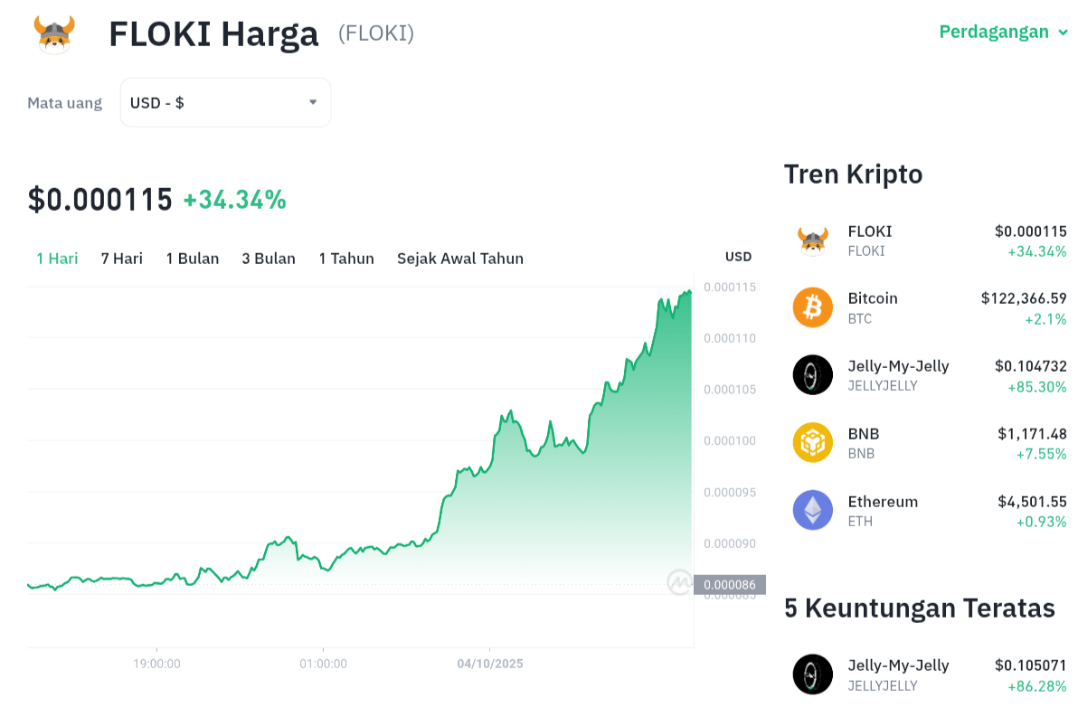The height and width of the screenshot is (707, 1078).
Task: Click the yellow BNB icon
Action: tap(812, 443)
